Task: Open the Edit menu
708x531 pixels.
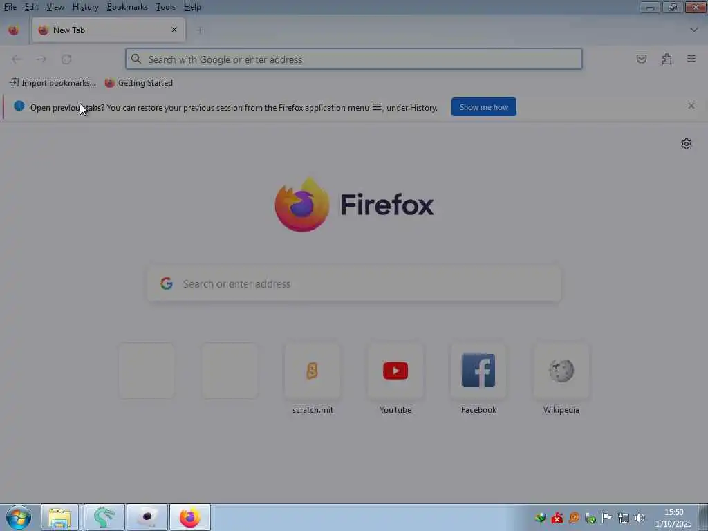Action: (x=31, y=7)
